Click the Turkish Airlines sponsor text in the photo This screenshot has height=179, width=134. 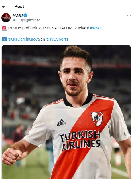[x=80, y=140]
